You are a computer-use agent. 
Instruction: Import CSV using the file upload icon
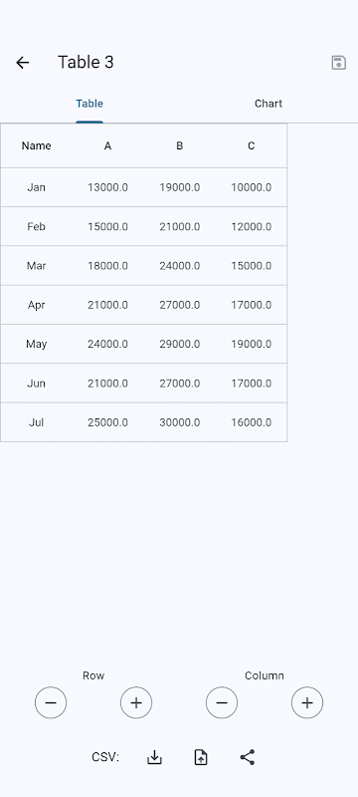(x=201, y=757)
